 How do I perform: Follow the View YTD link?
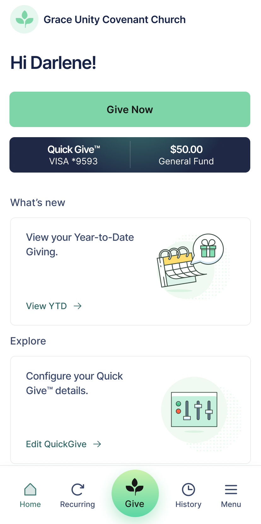point(47,306)
